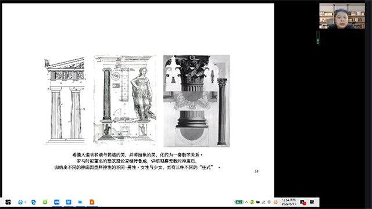372x209 pixels.
Task: Launch Internet Explorer from the taskbar
Action: tap(21, 202)
